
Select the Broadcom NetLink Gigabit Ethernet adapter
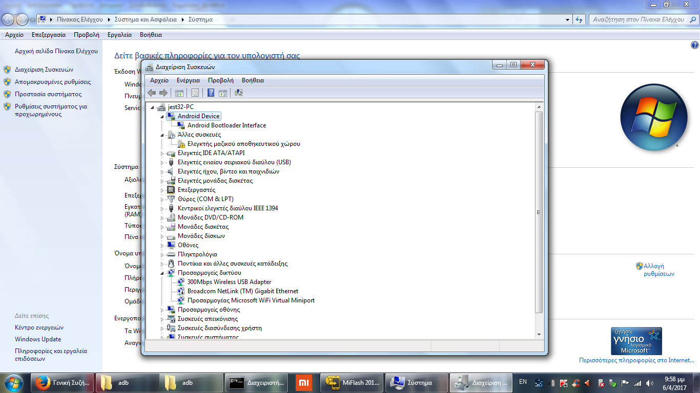242,291
